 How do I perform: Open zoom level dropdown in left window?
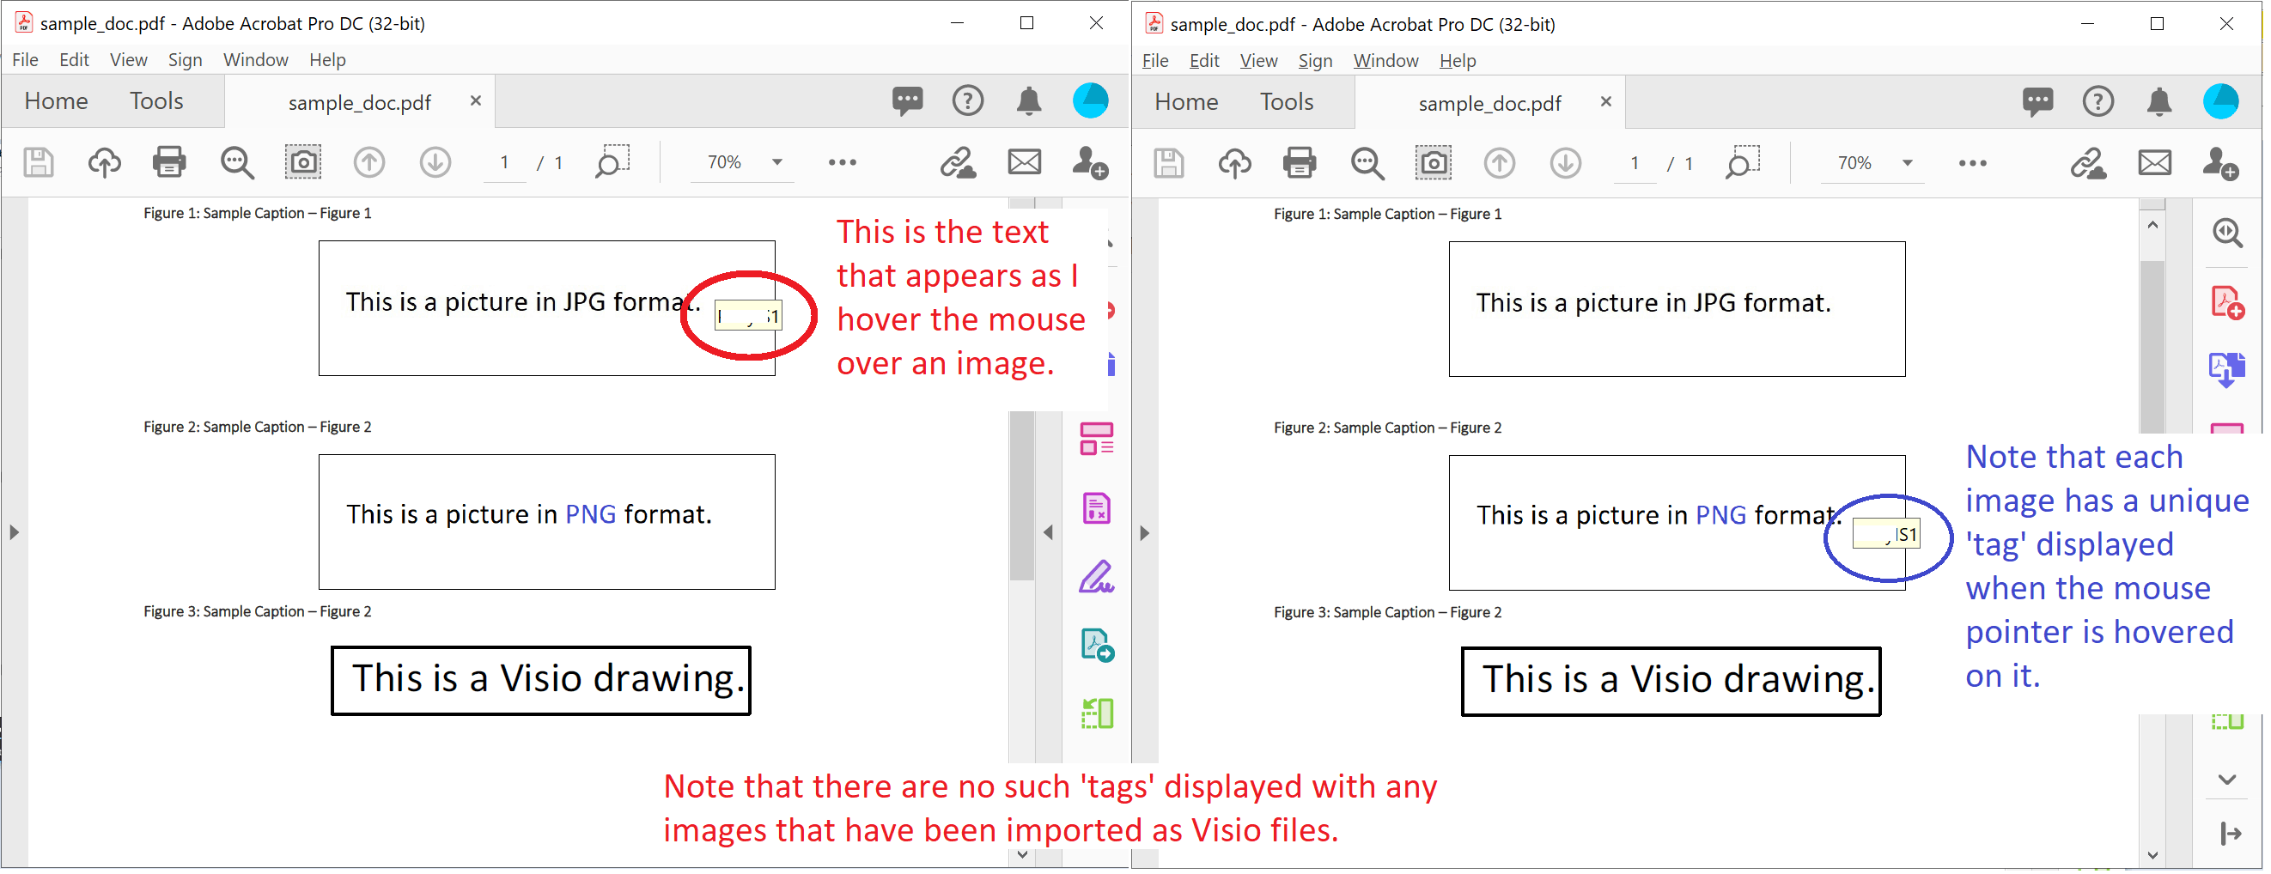click(776, 162)
